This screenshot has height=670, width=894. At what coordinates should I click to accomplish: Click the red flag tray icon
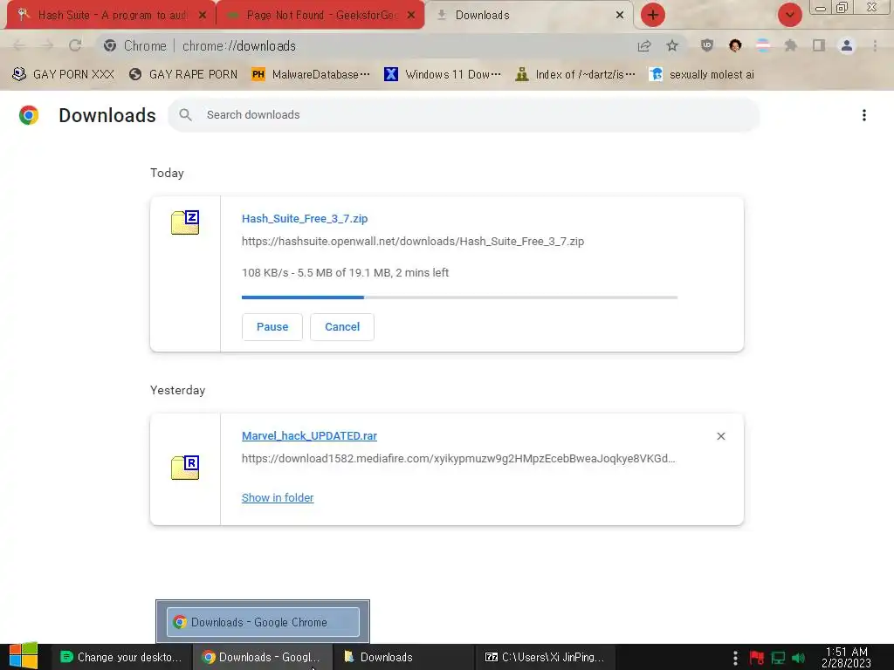(x=757, y=658)
